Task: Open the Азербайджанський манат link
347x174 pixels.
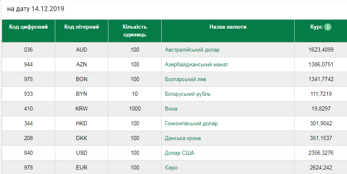Action: coord(196,65)
